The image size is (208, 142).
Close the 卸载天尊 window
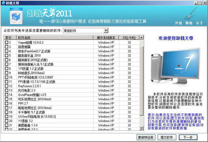205,3
